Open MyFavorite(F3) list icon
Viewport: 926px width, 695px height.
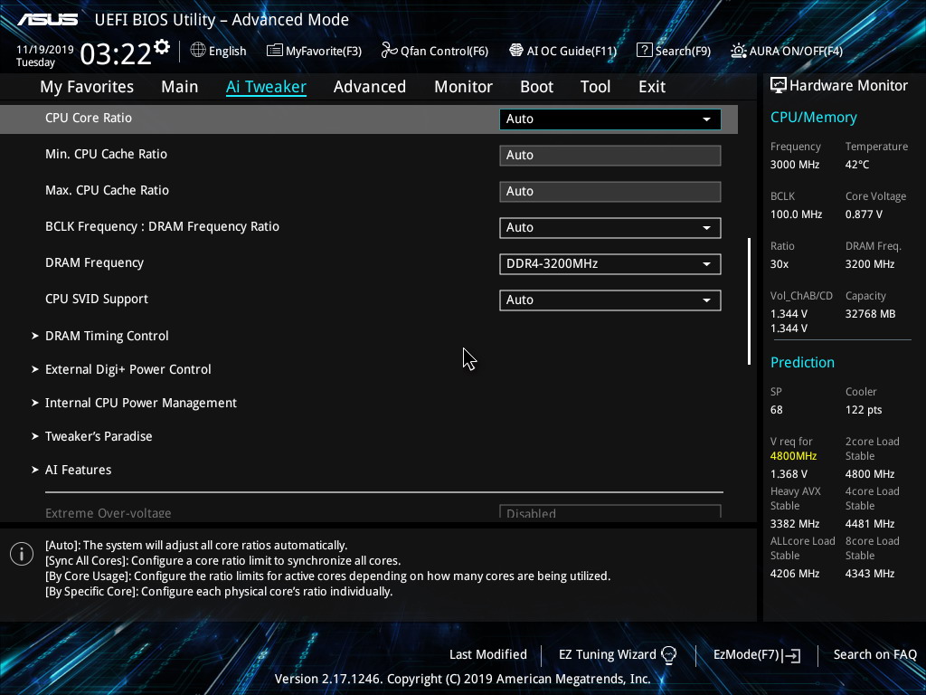pos(275,51)
